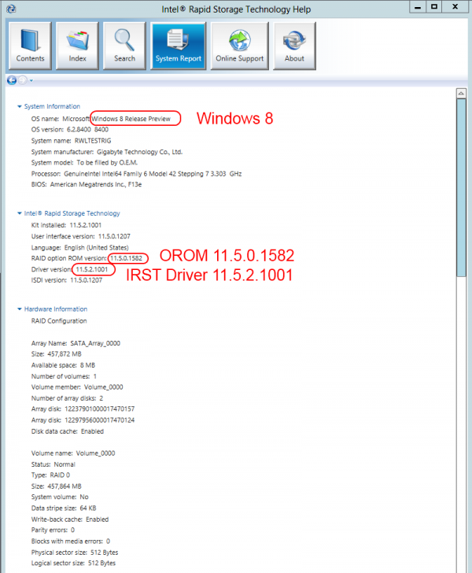
Task: Click Array disk 12297956000017470124
Action: click(x=83, y=420)
